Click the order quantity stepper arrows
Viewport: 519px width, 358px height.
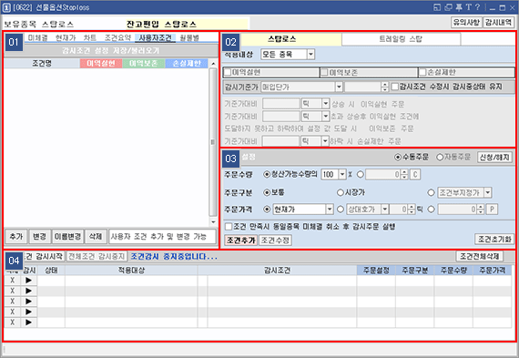[x=404, y=175]
